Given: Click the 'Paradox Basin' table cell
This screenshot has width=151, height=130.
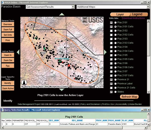Looking at the screenshot, I should click(115, 124).
